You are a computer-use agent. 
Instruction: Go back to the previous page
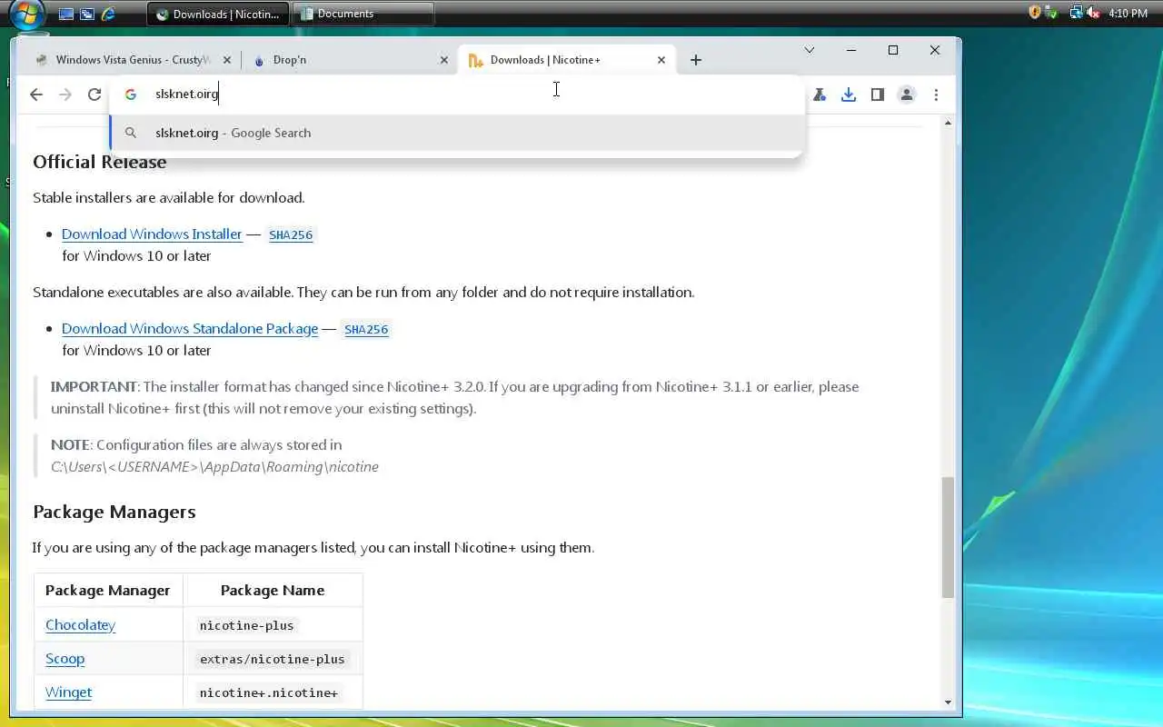click(36, 95)
